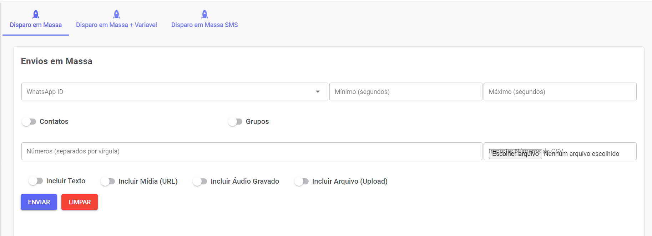The height and width of the screenshot is (236, 652).
Task: Open the WhatsApp ID selection field
Action: [168, 92]
